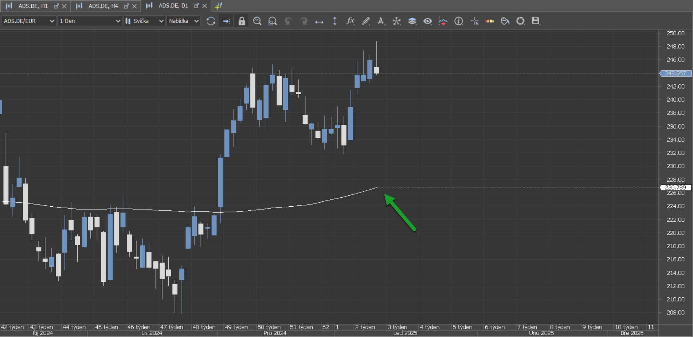
Task: Click the refresh chart data icon
Action: (211, 21)
